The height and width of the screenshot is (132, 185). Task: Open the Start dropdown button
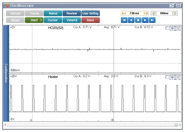tap(34, 20)
